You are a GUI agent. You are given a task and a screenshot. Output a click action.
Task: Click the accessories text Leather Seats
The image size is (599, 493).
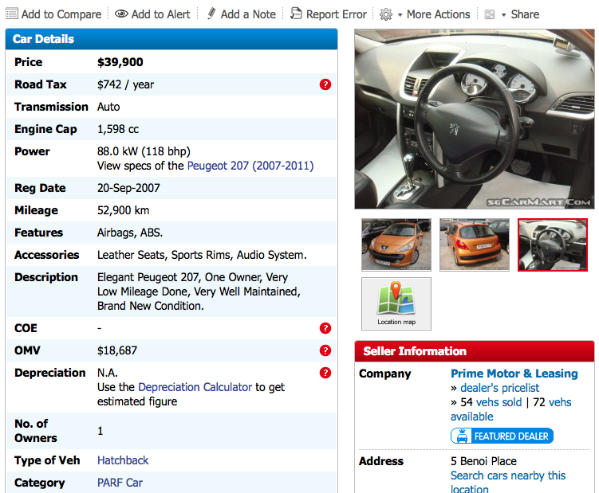click(x=132, y=255)
